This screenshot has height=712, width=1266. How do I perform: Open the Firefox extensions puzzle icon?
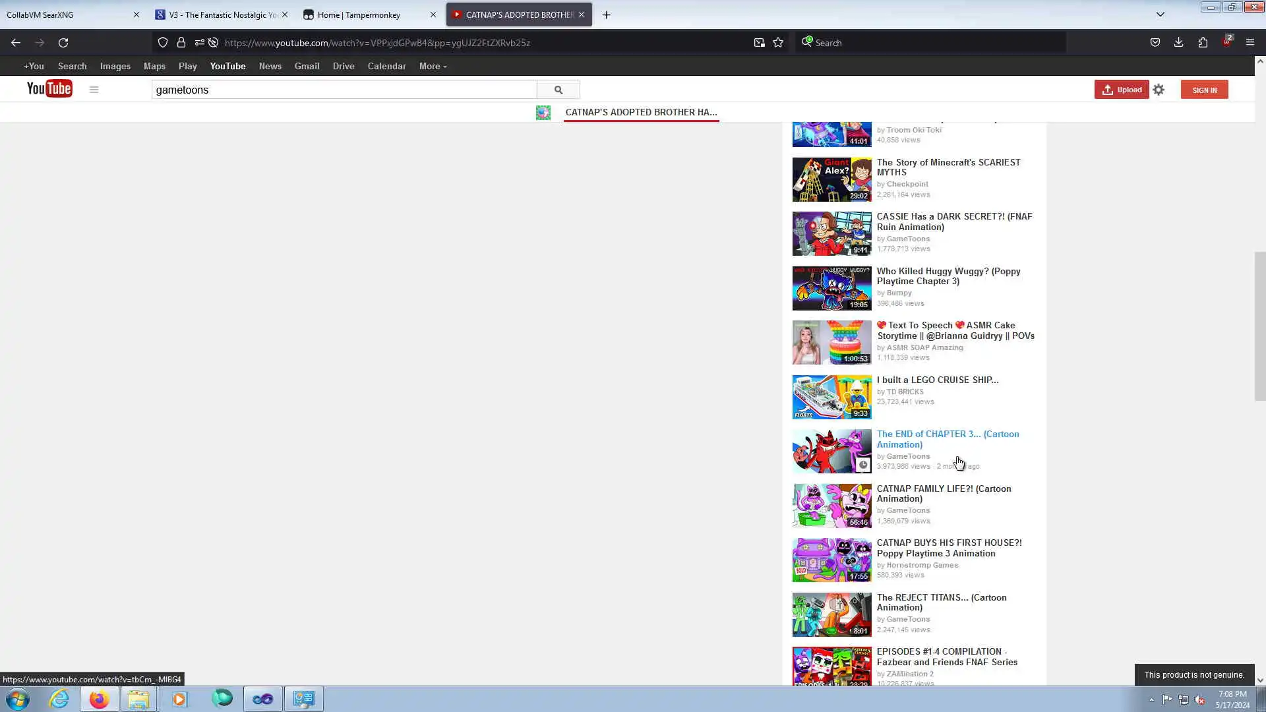tap(1203, 43)
